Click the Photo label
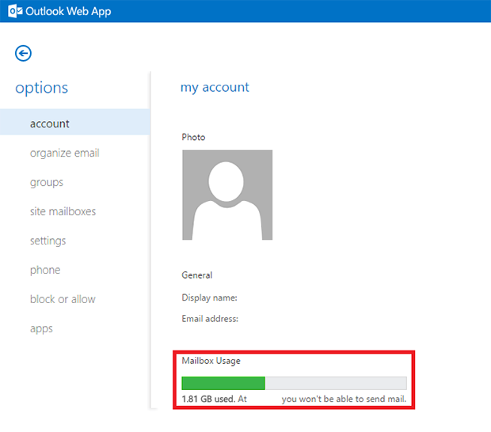Viewport: 491px width, 432px height. [193, 137]
